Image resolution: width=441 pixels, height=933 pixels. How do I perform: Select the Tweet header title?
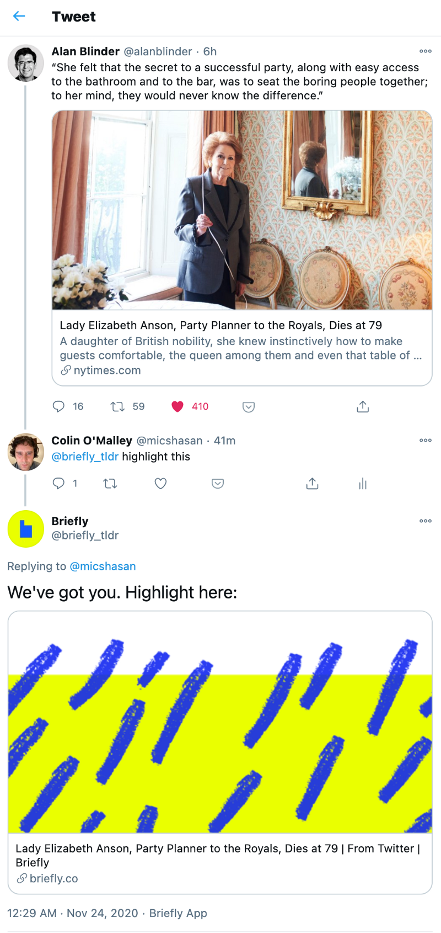click(74, 17)
